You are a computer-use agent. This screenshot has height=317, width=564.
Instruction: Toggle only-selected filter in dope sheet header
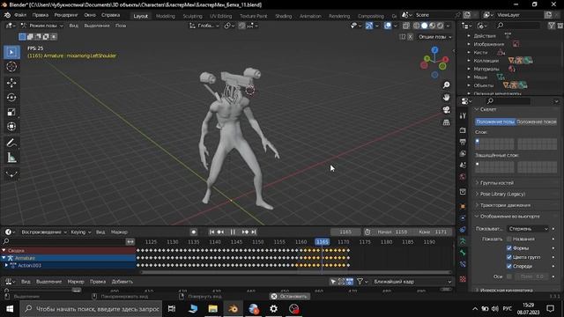coord(333,282)
